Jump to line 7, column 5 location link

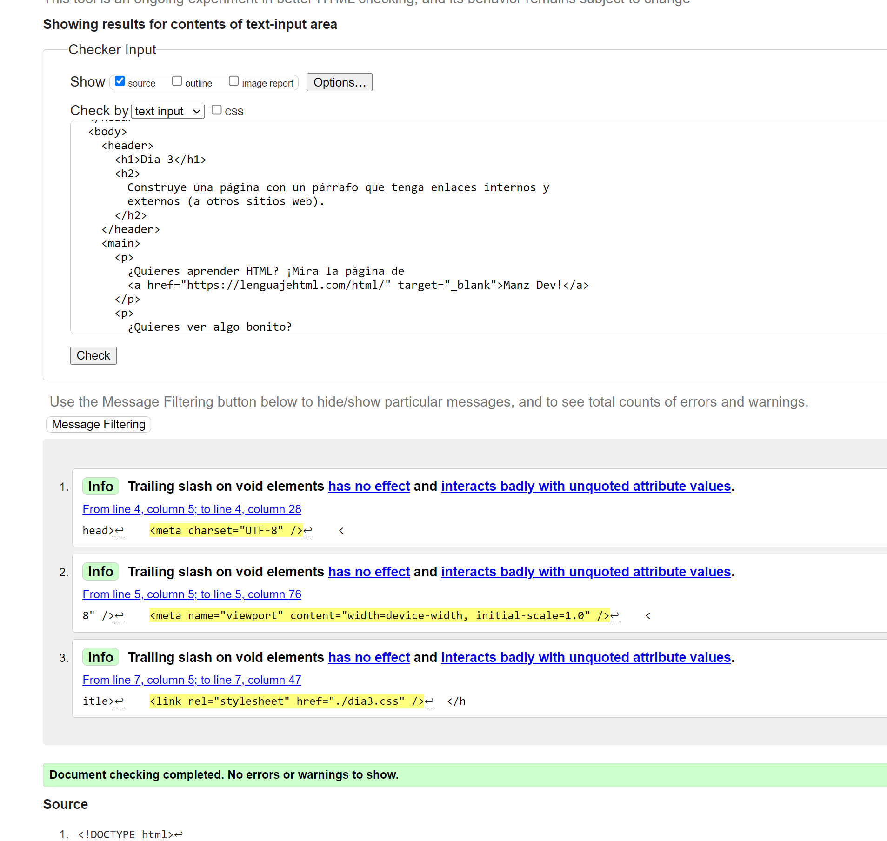(x=192, y=680)
